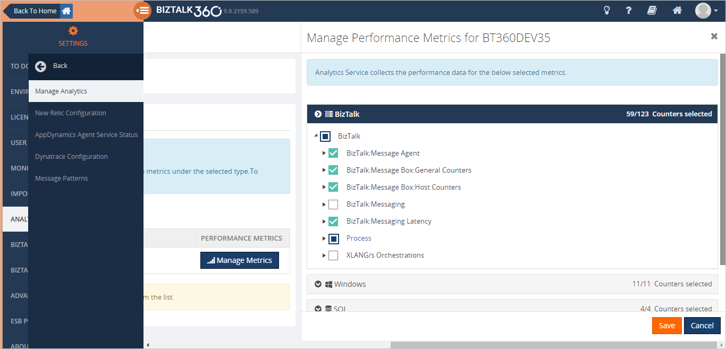Click the Process tree label link

click(359, 239)
